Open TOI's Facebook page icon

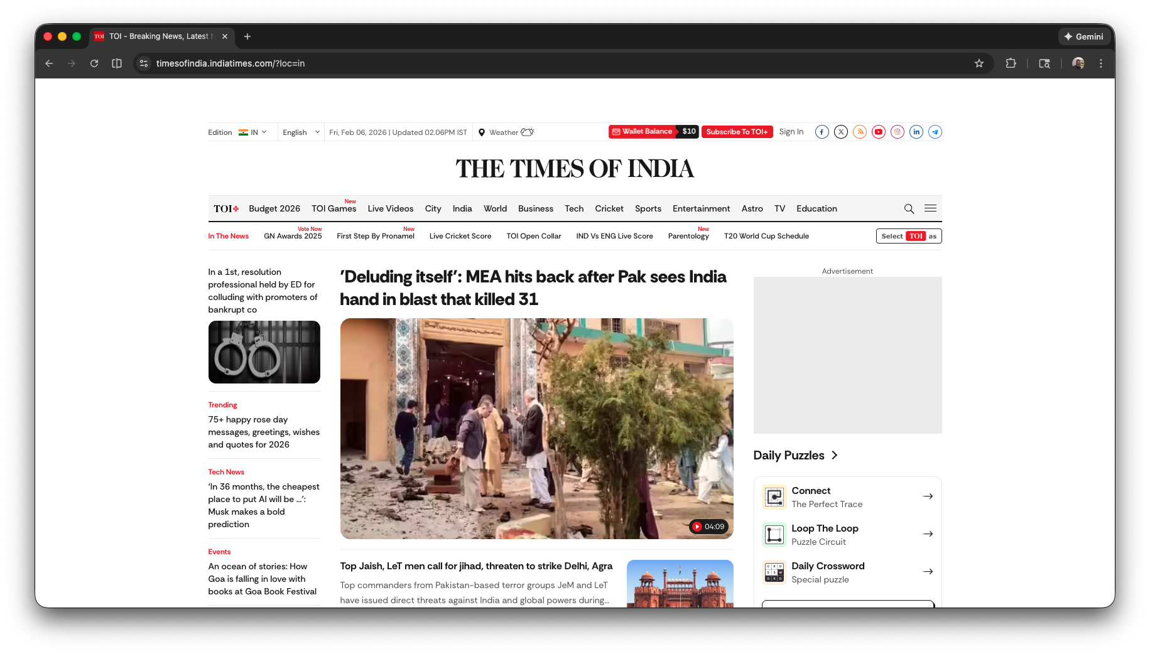(x=822, y=132)
